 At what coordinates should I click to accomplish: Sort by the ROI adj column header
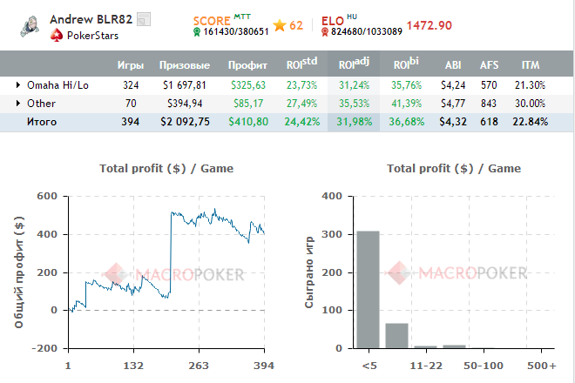click(354, 65)
